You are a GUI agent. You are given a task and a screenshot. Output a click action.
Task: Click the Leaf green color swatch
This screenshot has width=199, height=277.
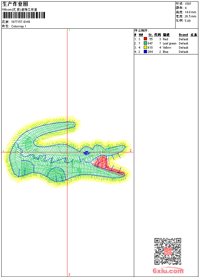click(145, 43)
